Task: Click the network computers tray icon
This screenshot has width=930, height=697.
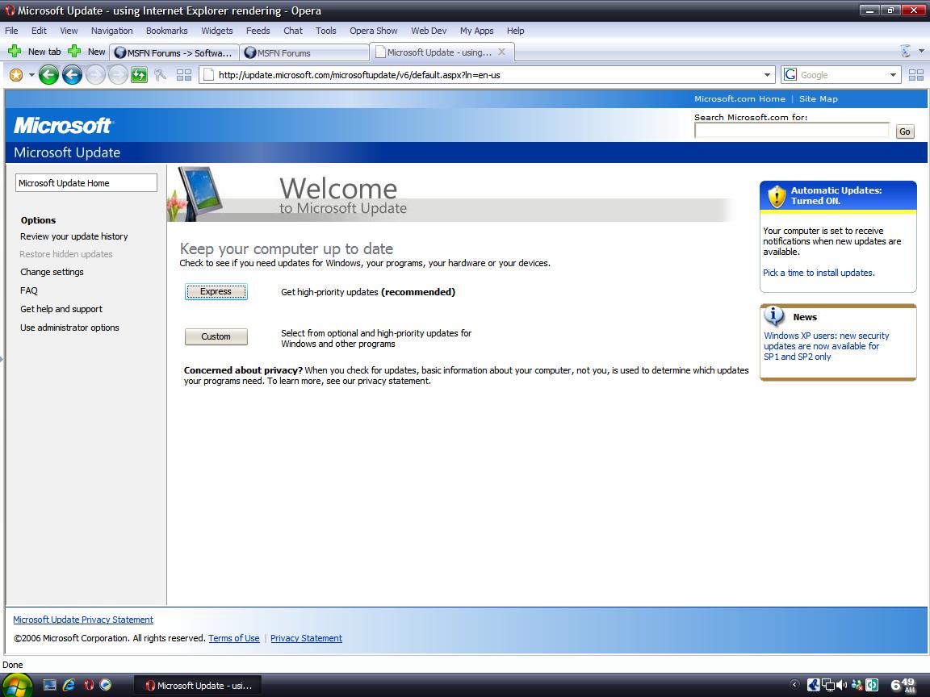Action: 828,685
